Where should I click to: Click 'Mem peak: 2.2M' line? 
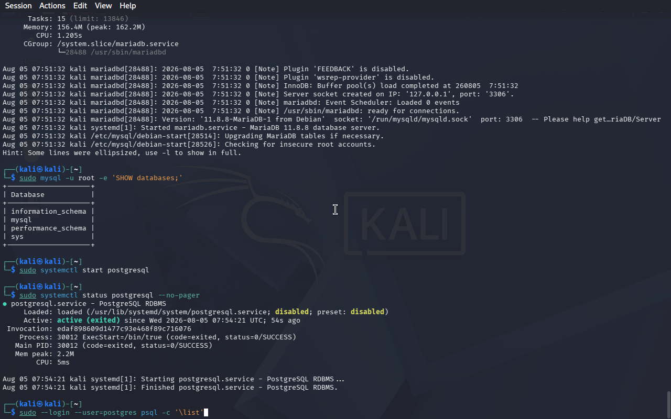point(45,354)
